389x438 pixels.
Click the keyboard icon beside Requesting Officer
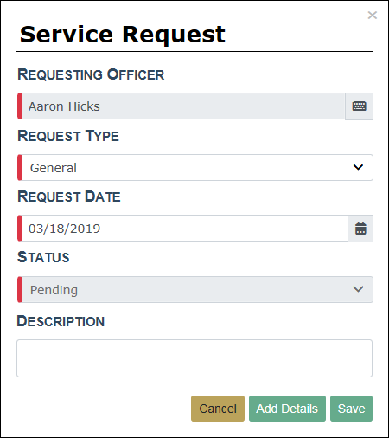pos(359,106)
